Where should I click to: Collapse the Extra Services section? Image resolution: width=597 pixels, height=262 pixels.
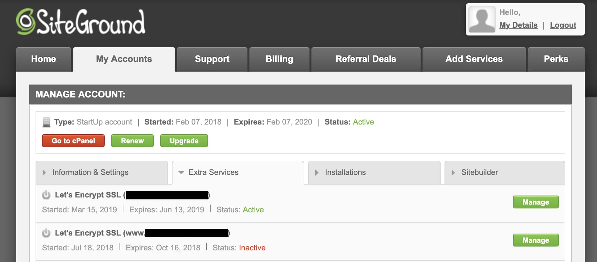pos(238,173)
